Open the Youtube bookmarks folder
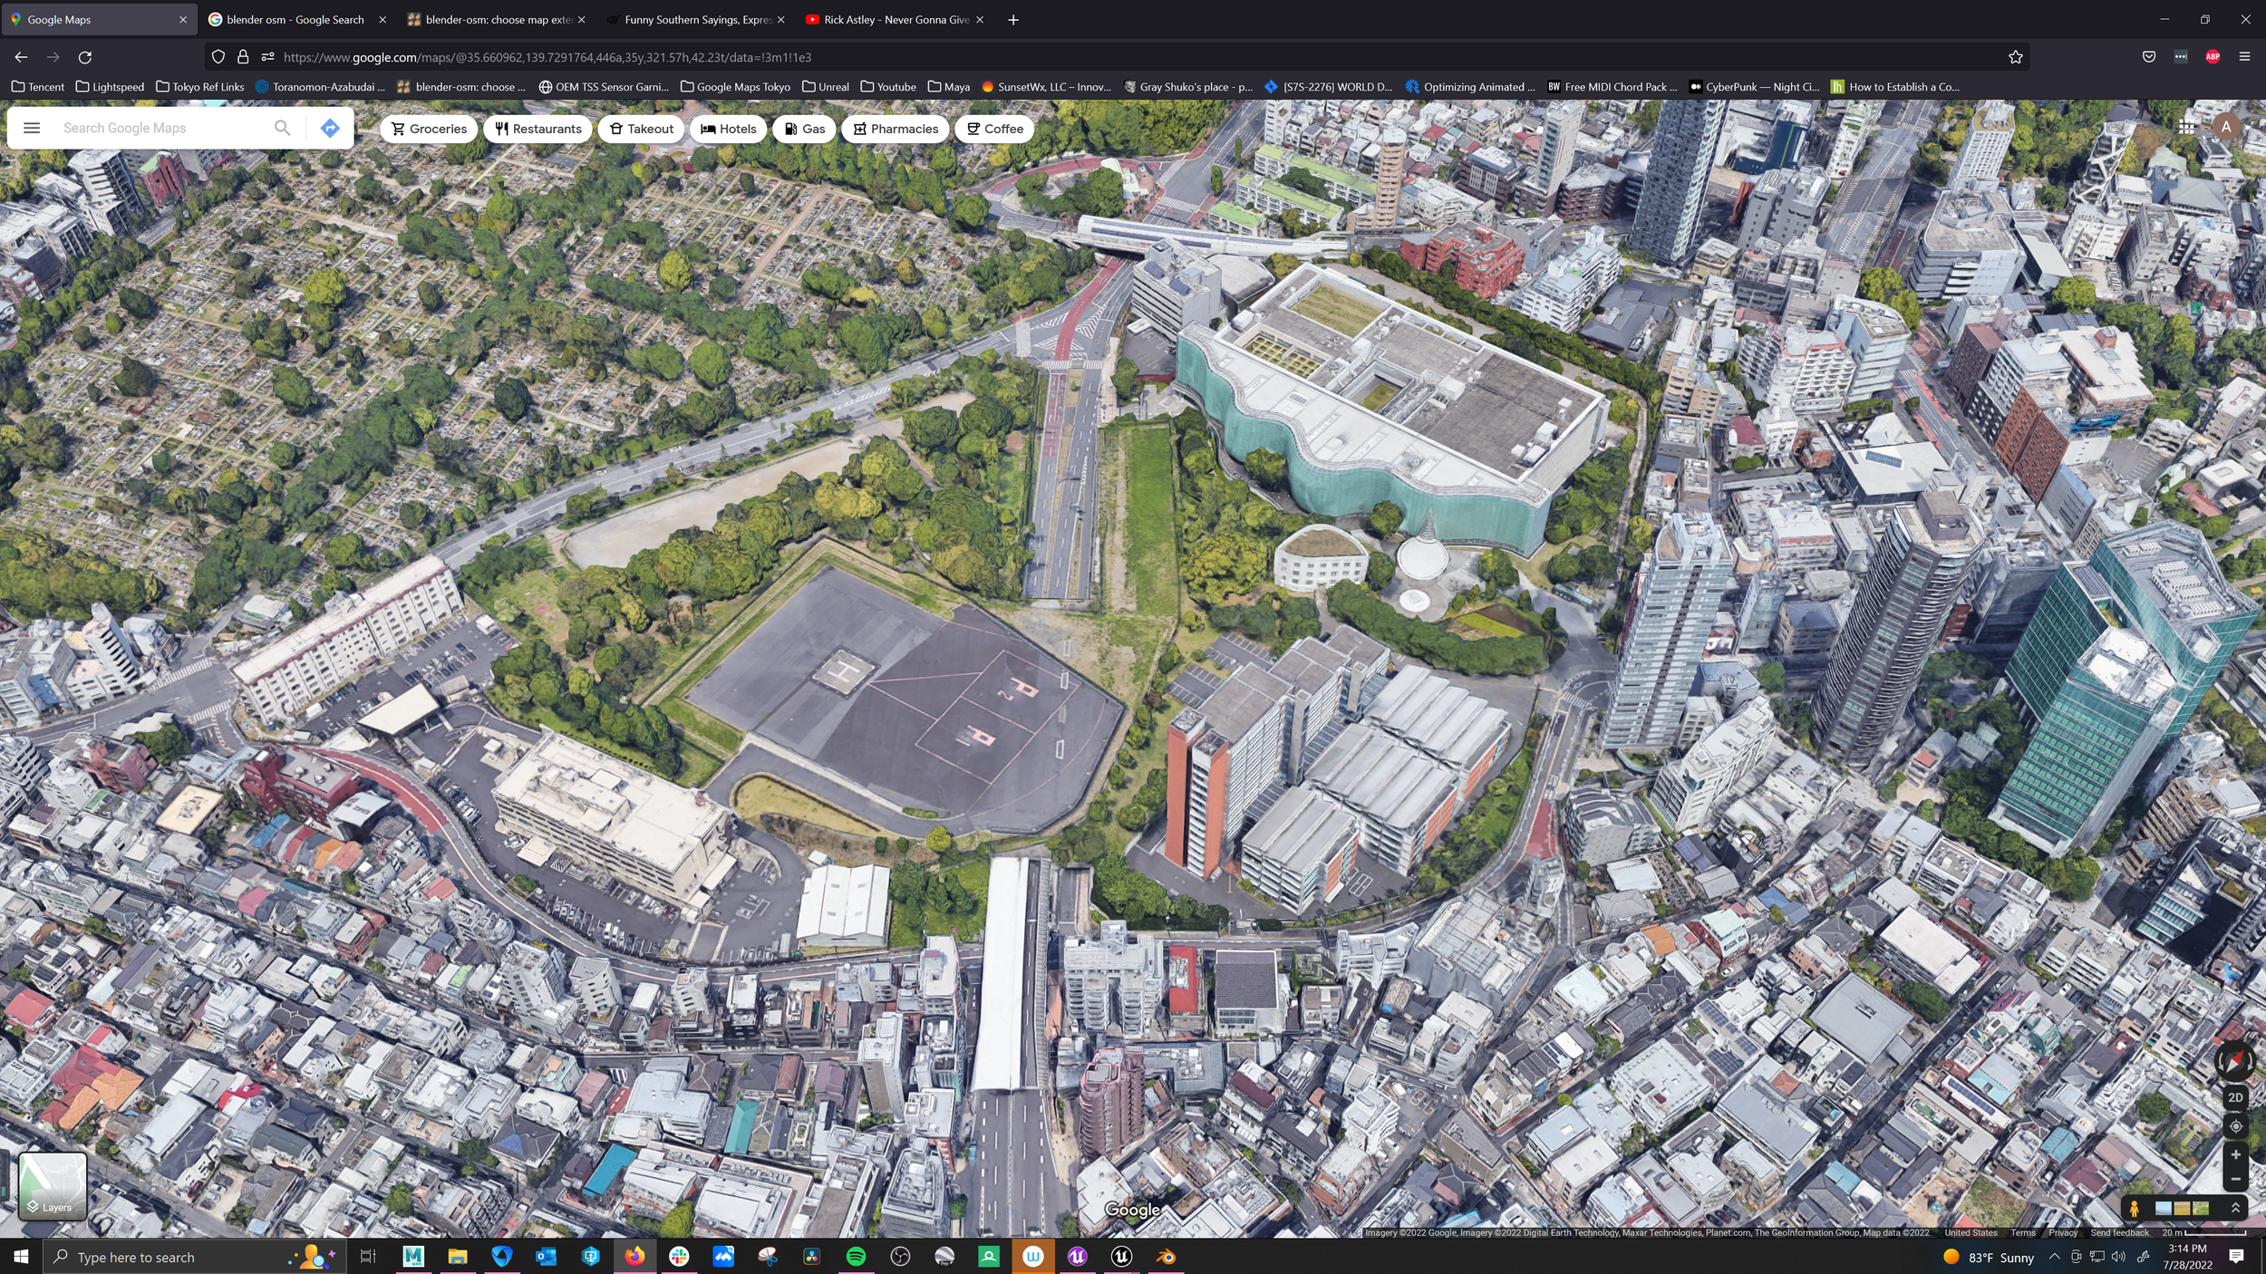The image size is (2266, 1274). point(888,87)
